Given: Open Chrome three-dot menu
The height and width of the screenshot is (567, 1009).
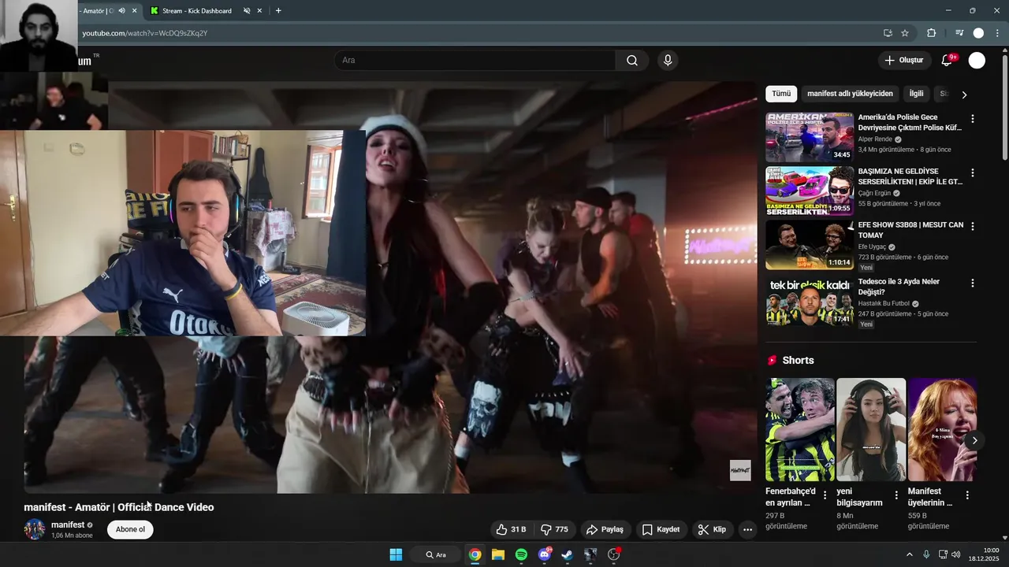Looking at the screenshot, I should click(x=998, y=33).
